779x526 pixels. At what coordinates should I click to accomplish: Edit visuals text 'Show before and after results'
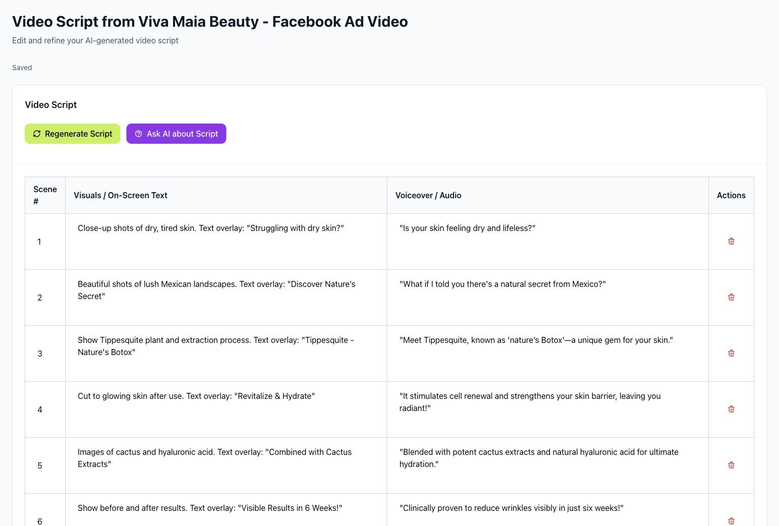pyautogui.click(x=226, y=513)
